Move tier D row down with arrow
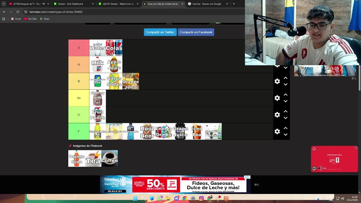 285,118
